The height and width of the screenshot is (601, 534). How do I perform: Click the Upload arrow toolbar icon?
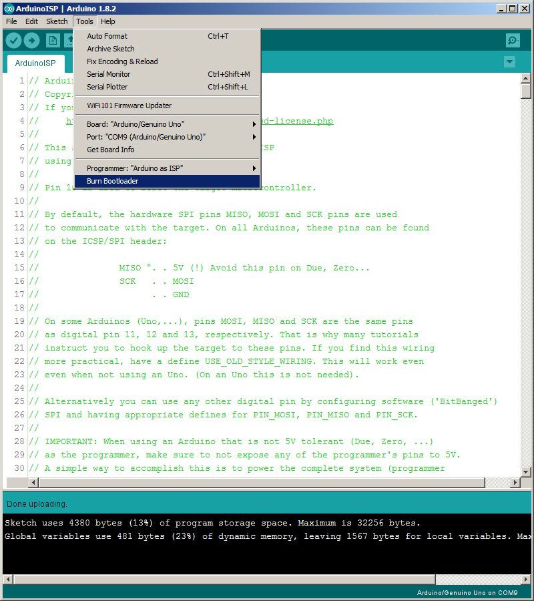coord(31,41)
